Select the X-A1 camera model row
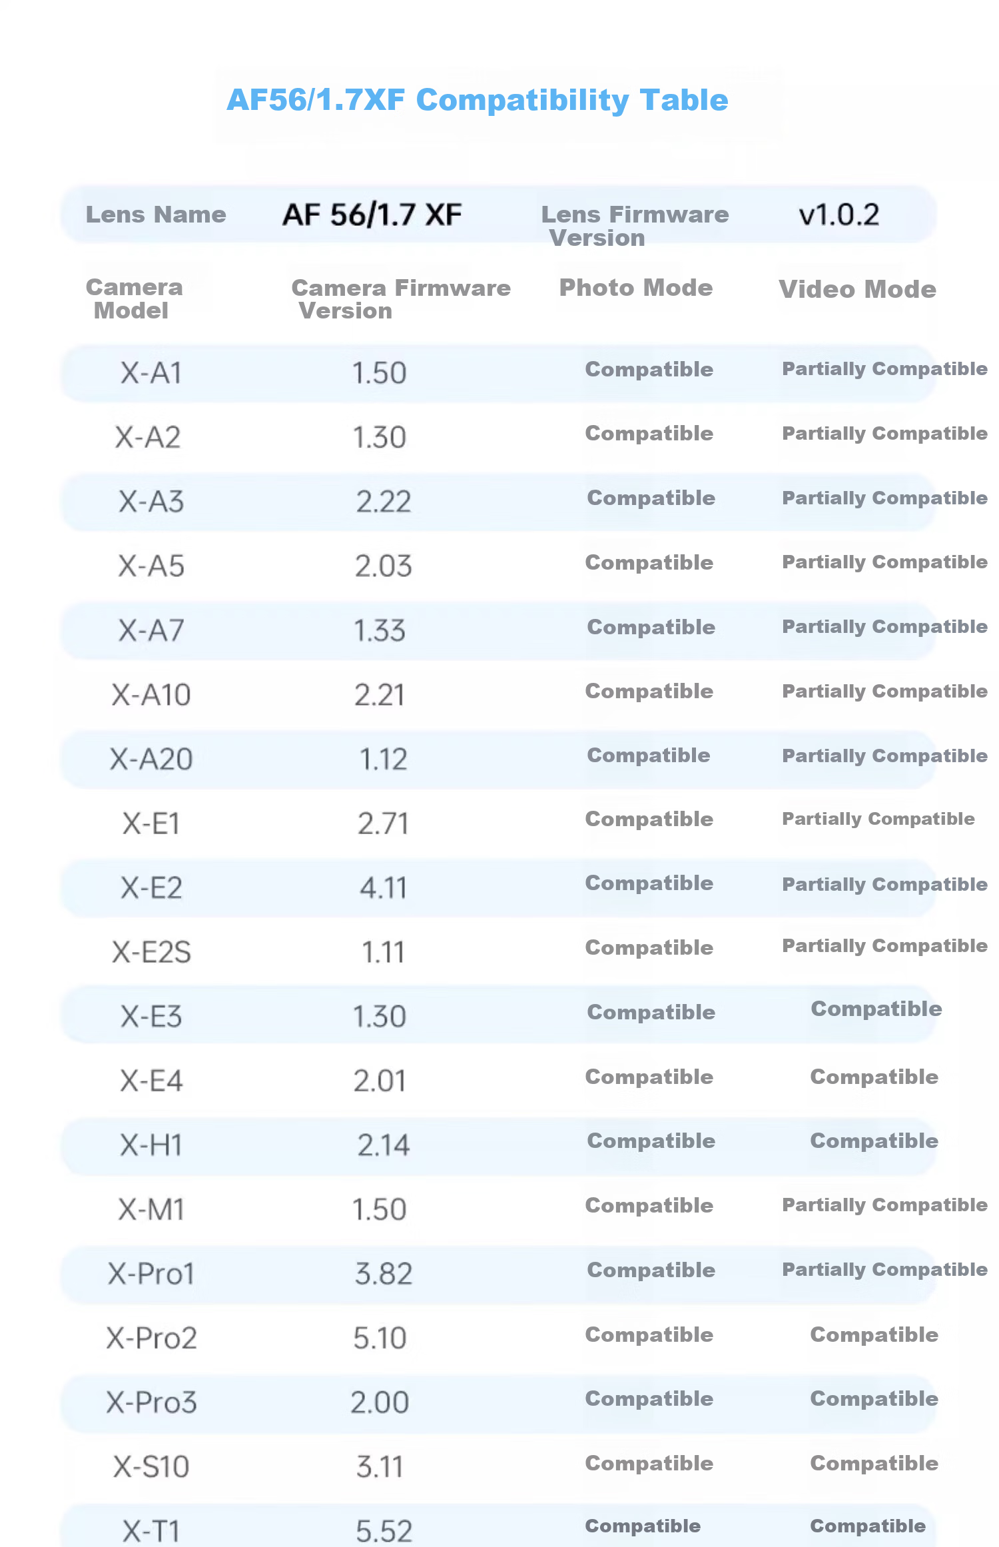 click(499, 372)
